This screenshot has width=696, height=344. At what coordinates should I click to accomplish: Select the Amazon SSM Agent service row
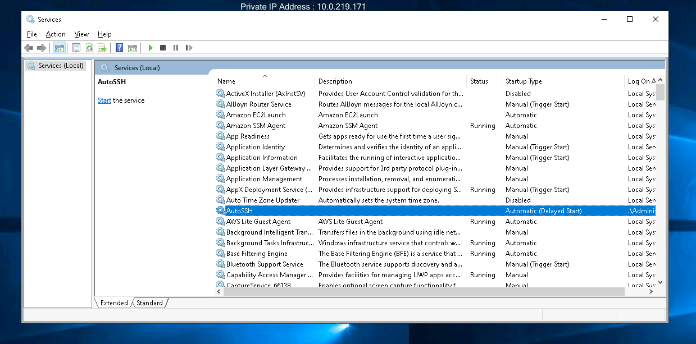point(256,126)
